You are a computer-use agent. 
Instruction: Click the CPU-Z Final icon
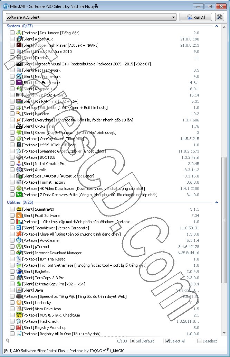pos(19,126)
